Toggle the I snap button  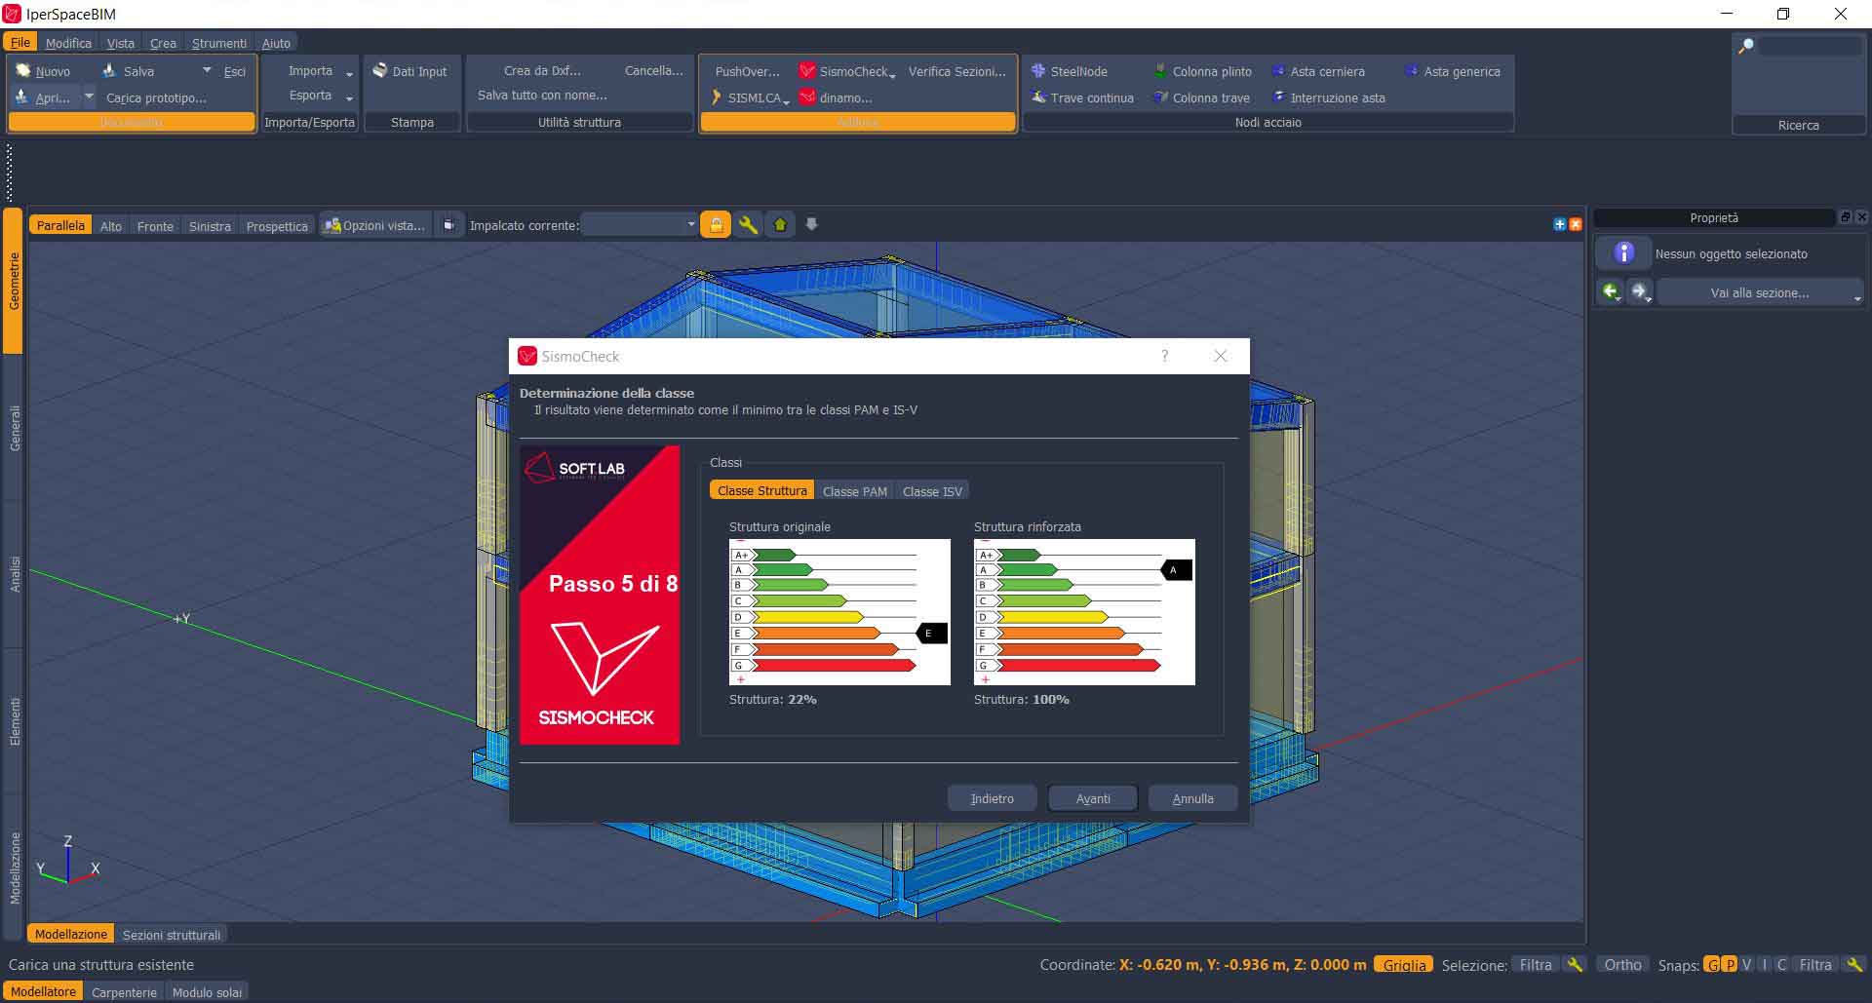coord(1765,964)
